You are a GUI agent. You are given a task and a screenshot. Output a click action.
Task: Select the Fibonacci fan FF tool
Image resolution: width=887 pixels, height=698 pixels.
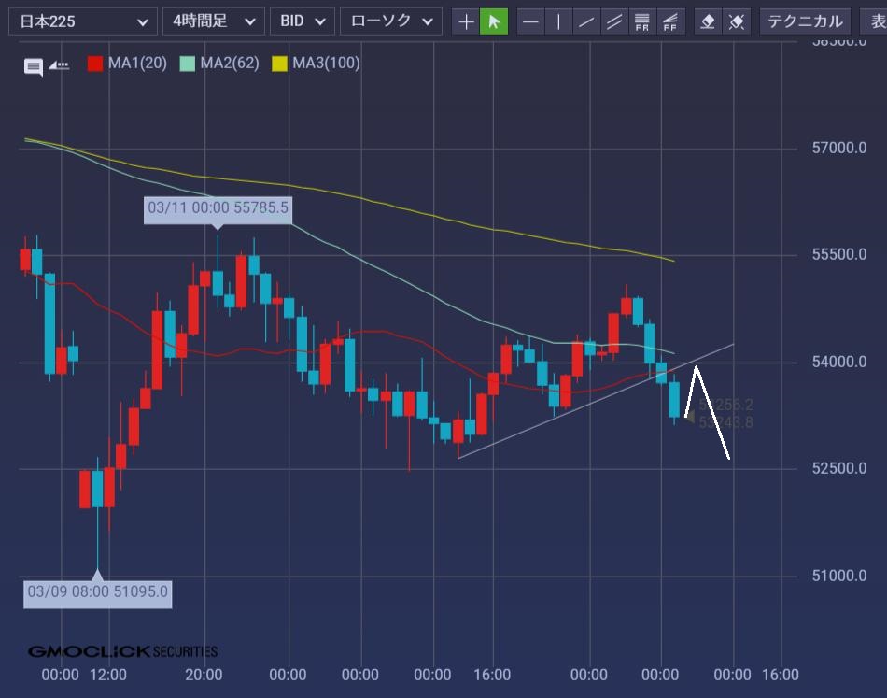point(670,21)
